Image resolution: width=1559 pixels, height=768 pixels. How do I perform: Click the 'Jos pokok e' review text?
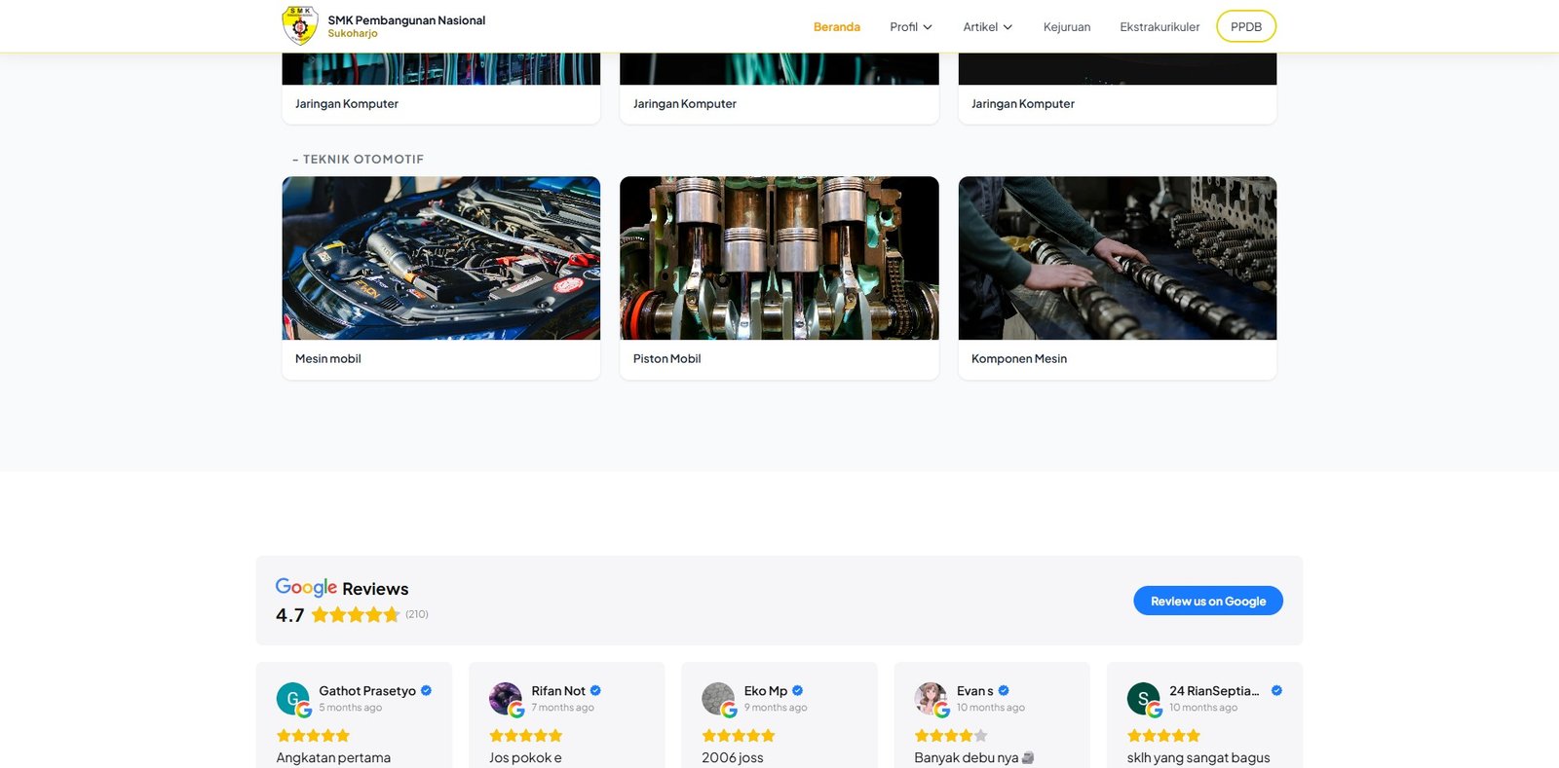525,757
